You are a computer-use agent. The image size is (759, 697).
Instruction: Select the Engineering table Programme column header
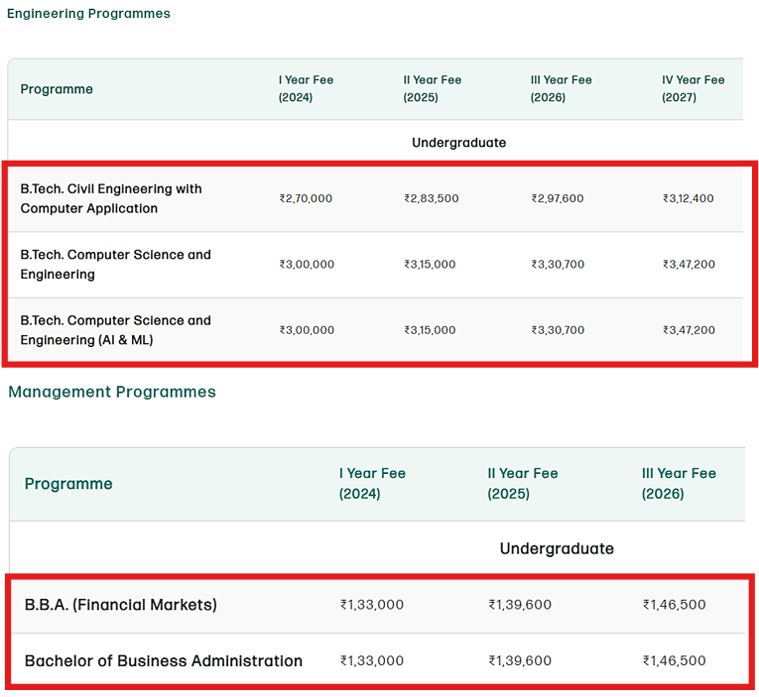pyautogui.click(x=57, y=89)
